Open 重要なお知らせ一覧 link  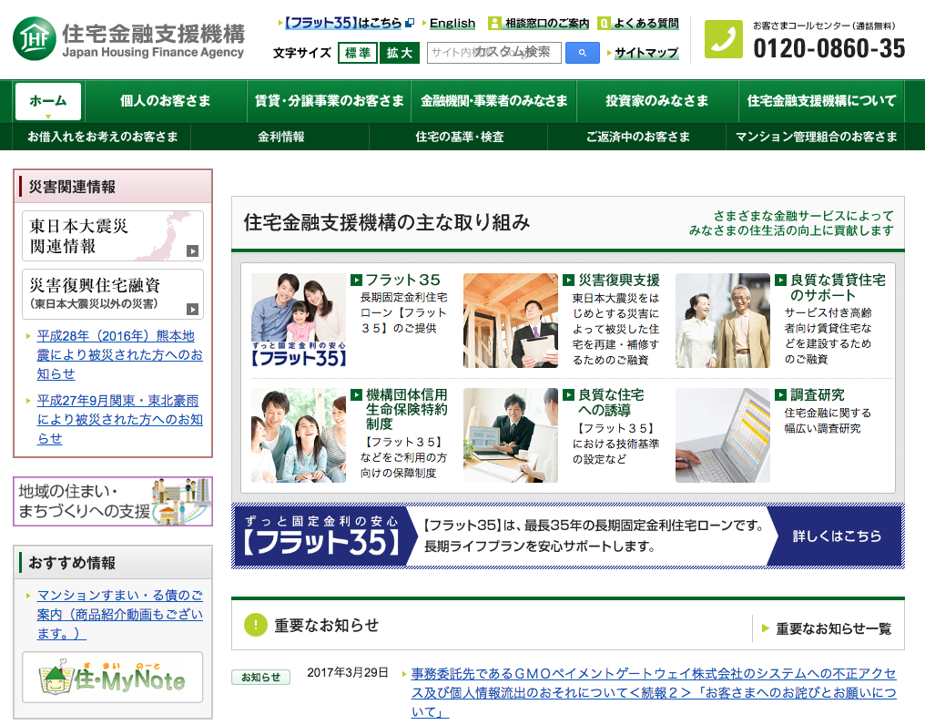point(832,628)
